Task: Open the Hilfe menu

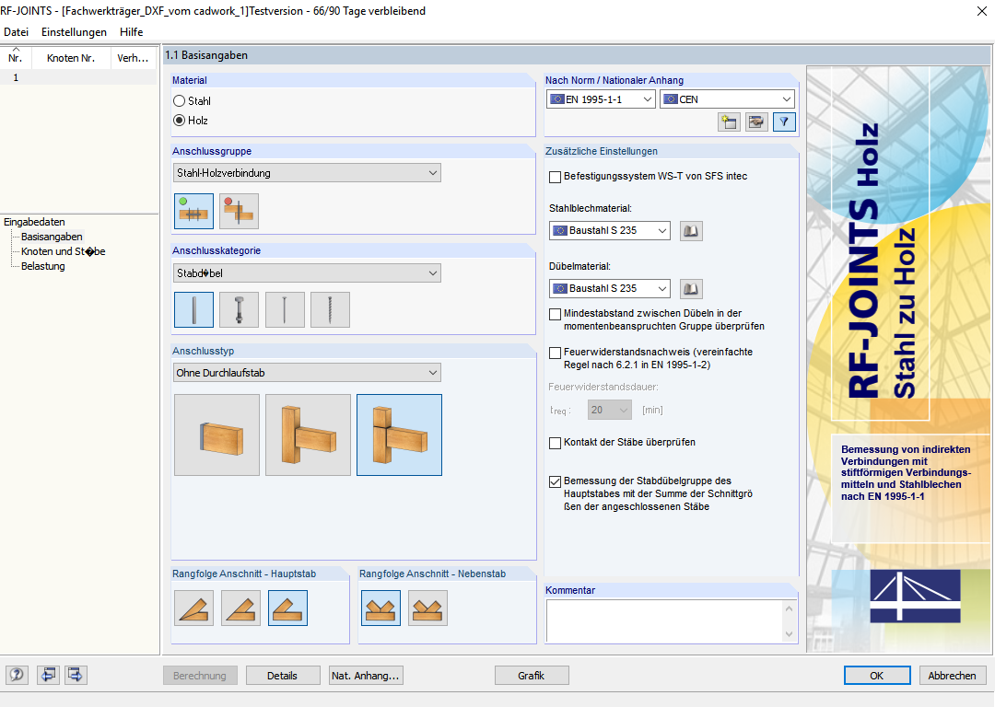Action: [132, 31]
